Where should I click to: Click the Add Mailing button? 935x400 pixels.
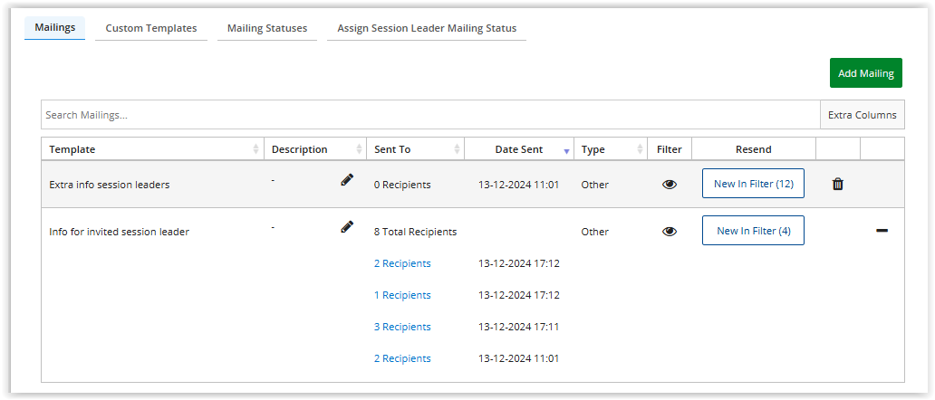point(865,73)
